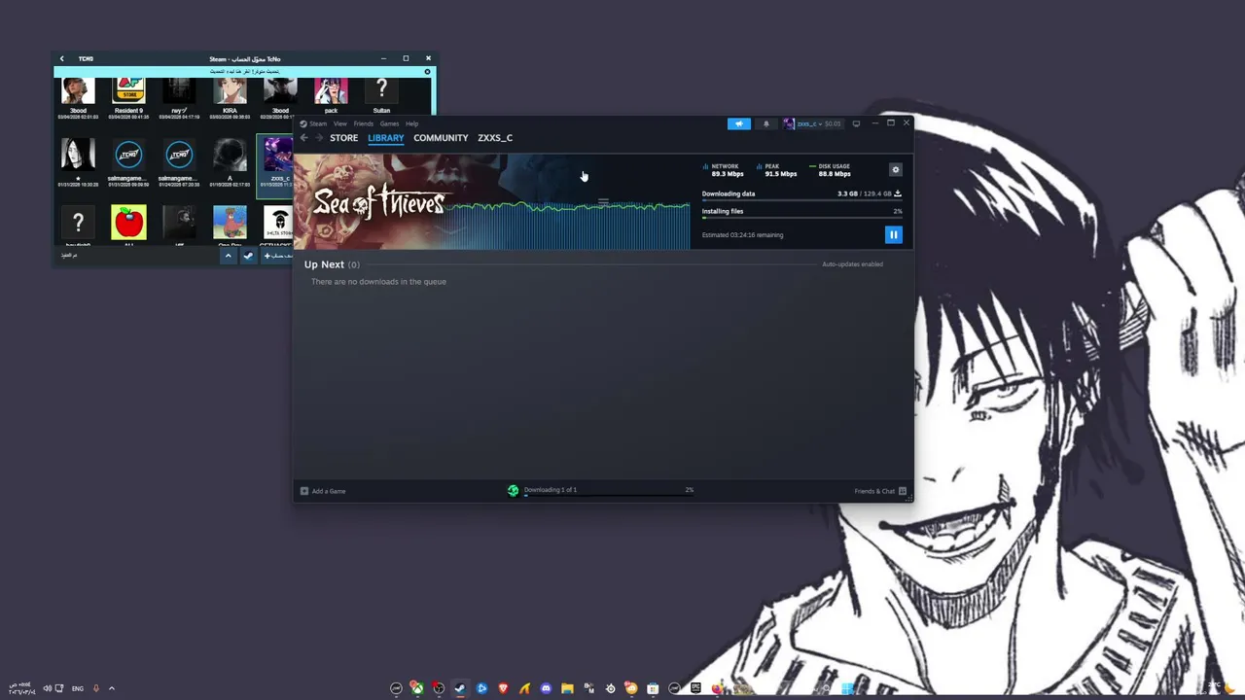Click the Peak speed statistic

point(777,170)
